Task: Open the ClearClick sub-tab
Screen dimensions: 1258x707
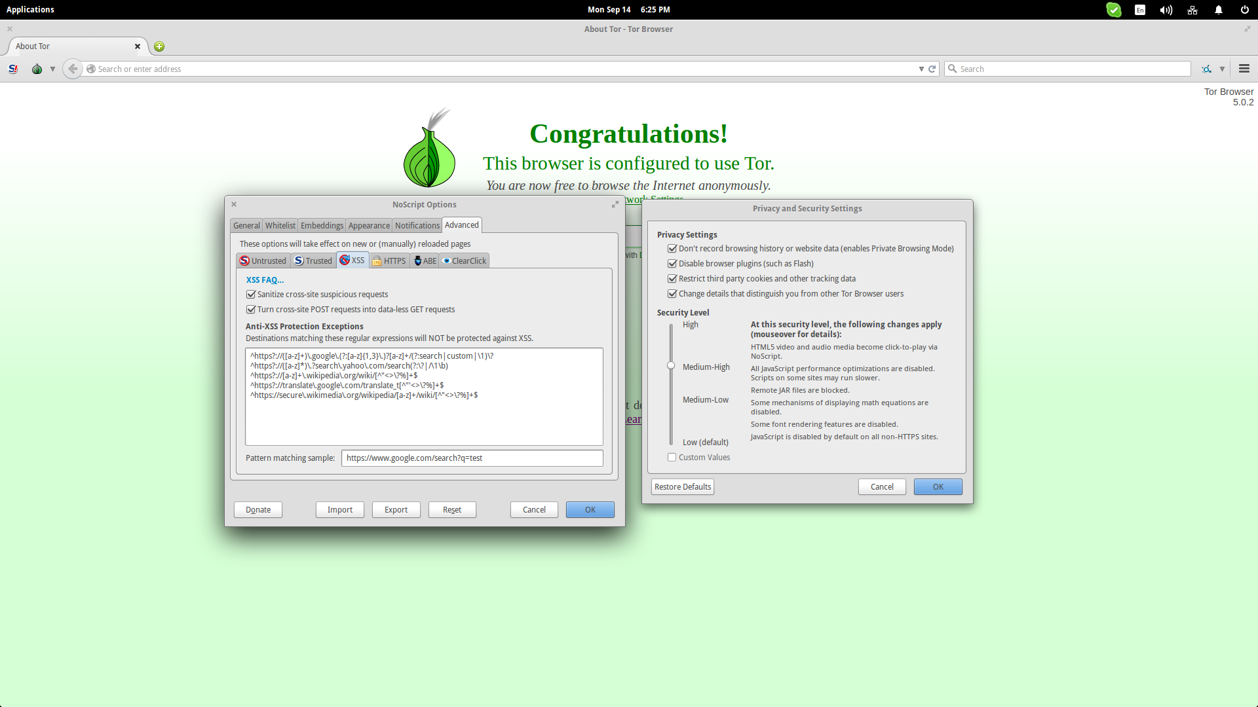Action: pyautogui.click(x=465, y=261)
